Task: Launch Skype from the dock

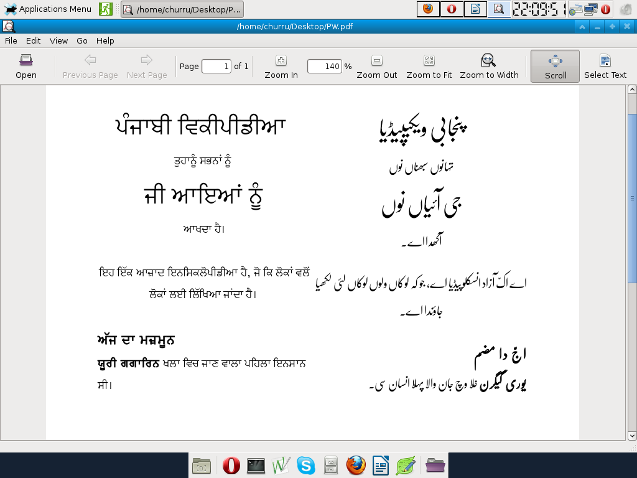Action: [x=306, y=466]
